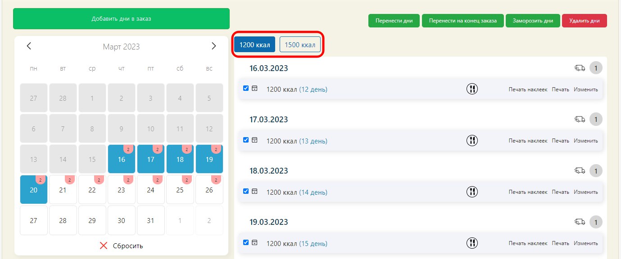Click the red X reset icon under the calendar
The width and height of the screenshot is (621, 259).
pos(104,246)
